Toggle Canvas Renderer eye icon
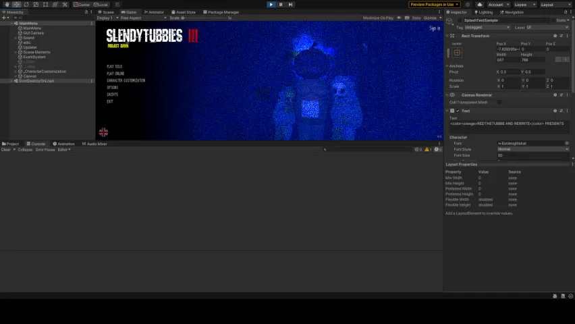 (x=453, y=94)
